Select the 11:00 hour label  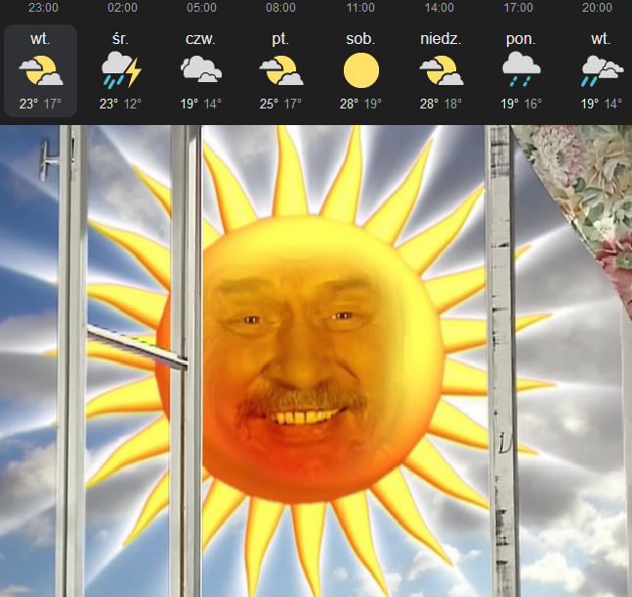pos(359,8)
